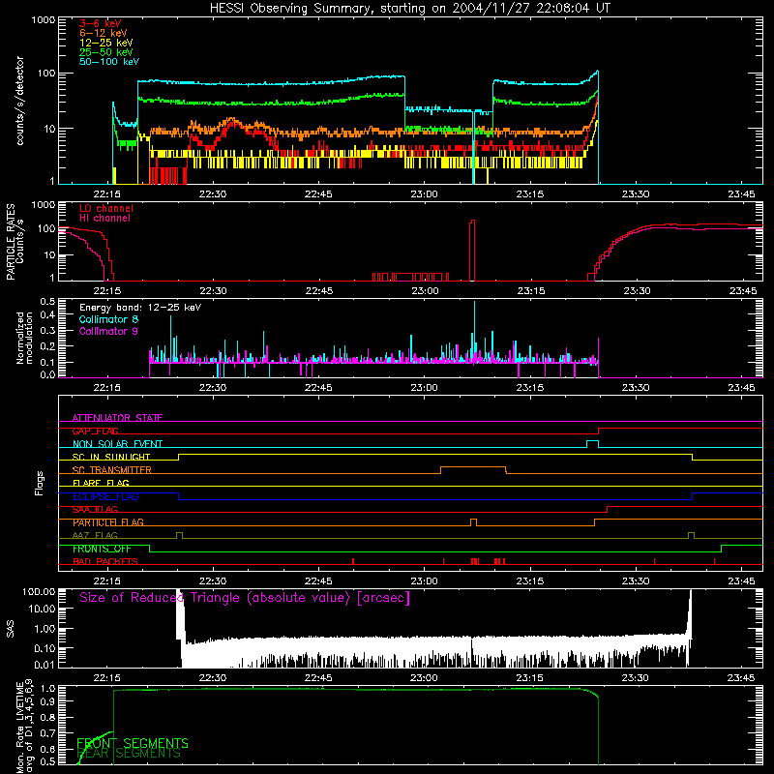The width and height of the screenshot is (774, 774).
Task: Click the vertical Flags axis label
Action: (x=39, y=484)
